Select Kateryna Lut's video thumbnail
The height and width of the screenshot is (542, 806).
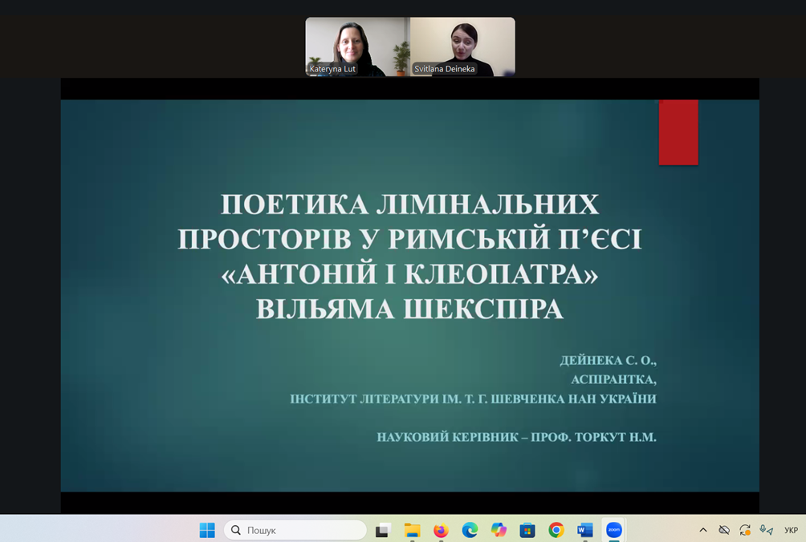357,47
